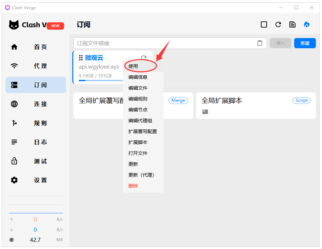The height and width of the screenshot is (249, 322).
Task: Click the 新建 button
Action: [x=305, y=43]
